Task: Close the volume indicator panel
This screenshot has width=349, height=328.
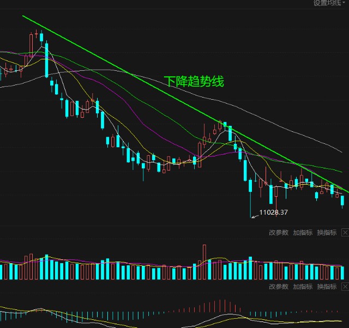Action: [345, 233]
